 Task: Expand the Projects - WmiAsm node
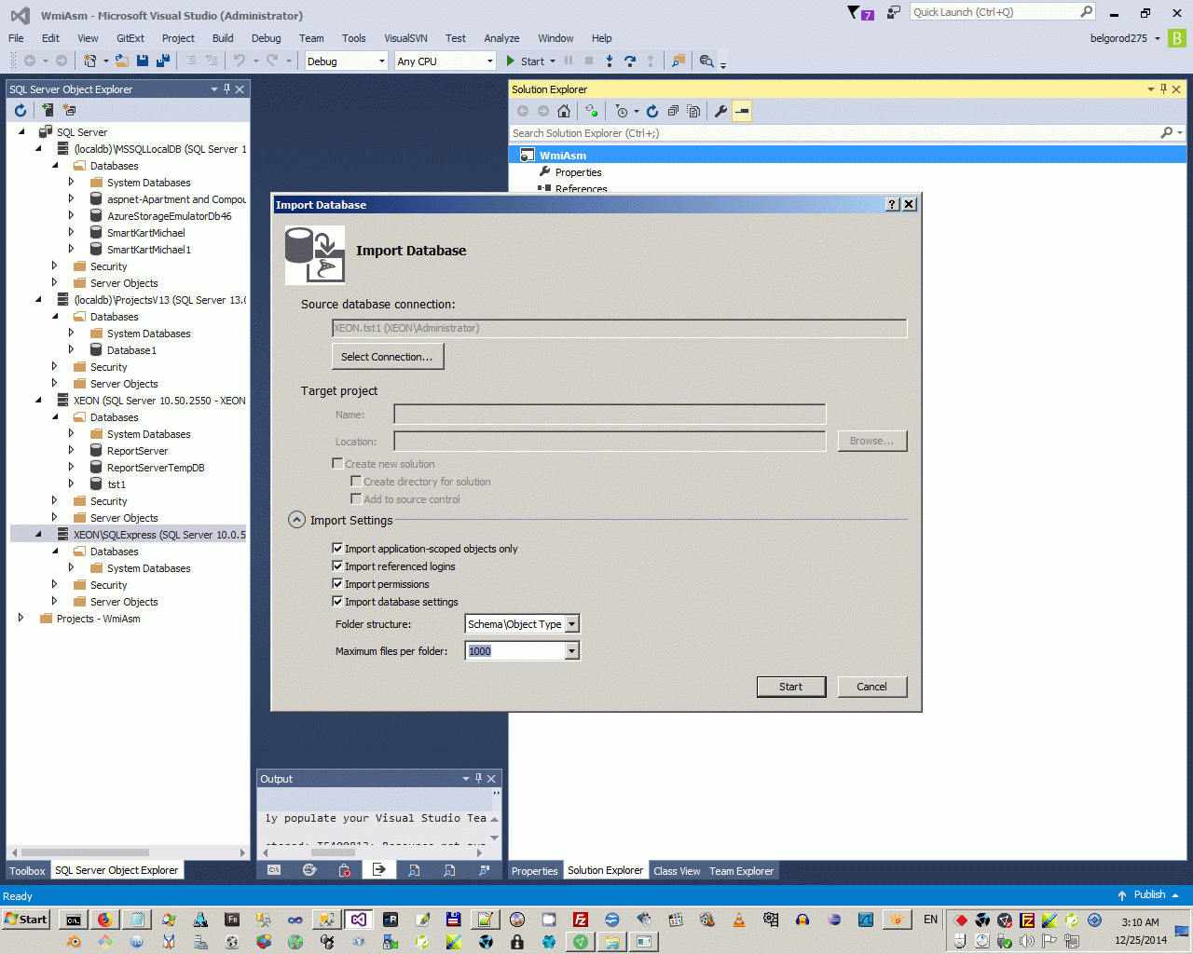(21, 619)
